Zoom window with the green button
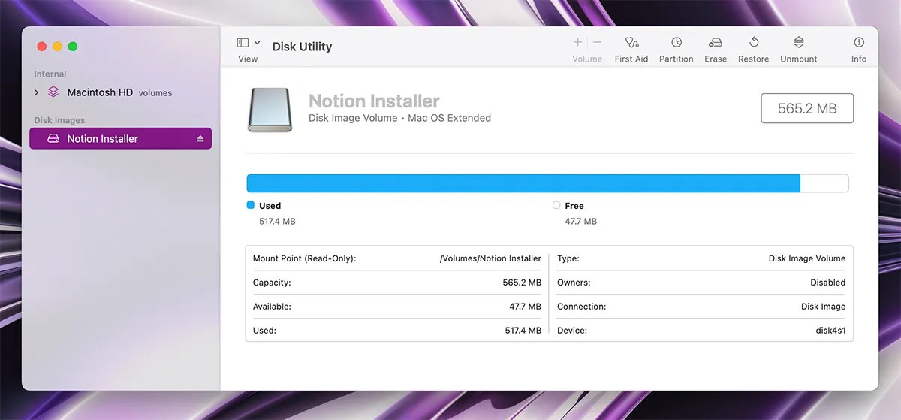This screenshot has width=901, height=420. [73, 47]
